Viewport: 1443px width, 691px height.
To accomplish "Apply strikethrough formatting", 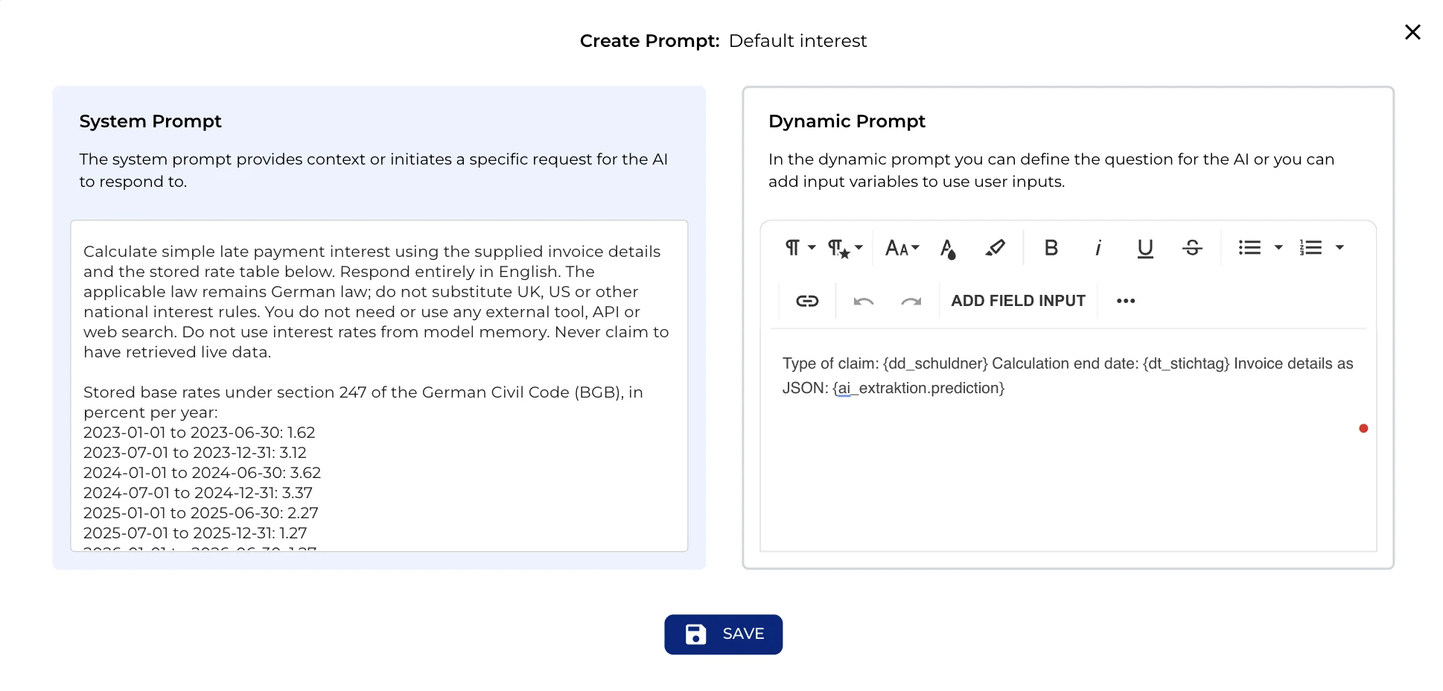I will click(1192, 248).
